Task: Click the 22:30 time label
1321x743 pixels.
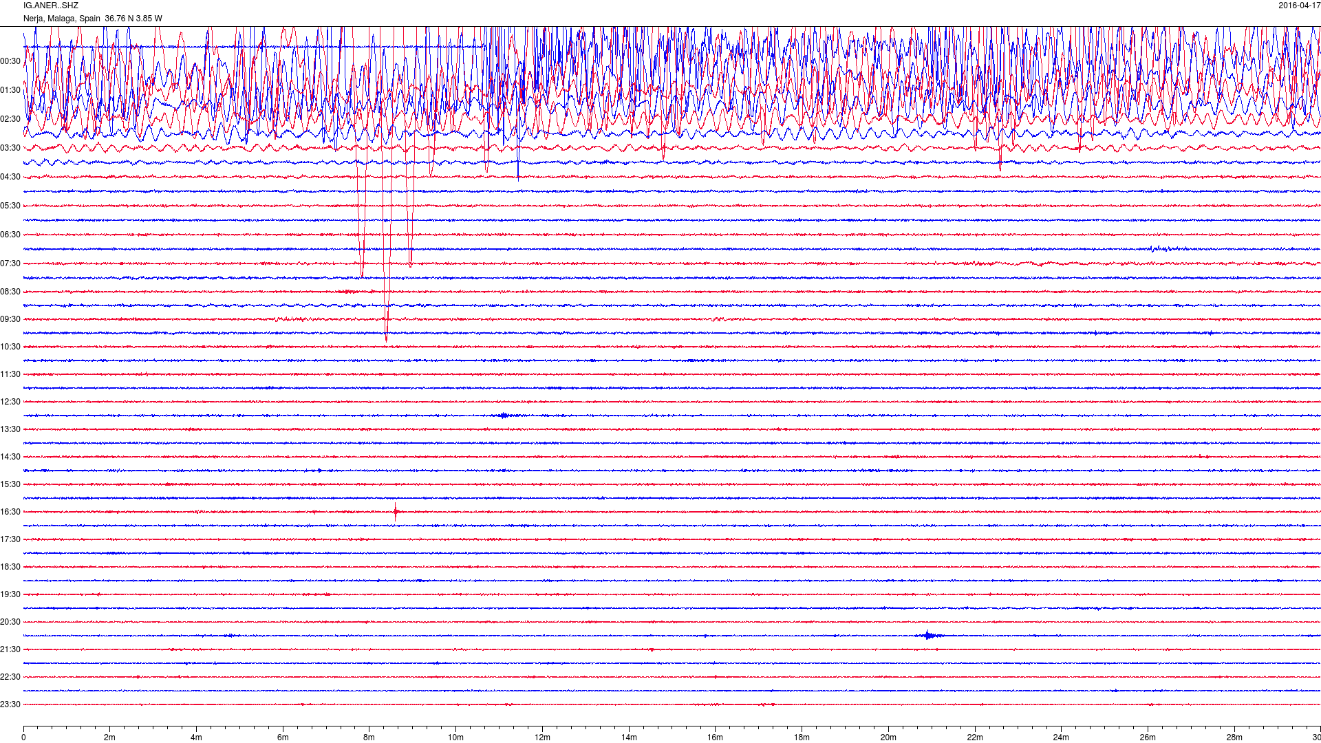Action: click(x=10, y=677)
